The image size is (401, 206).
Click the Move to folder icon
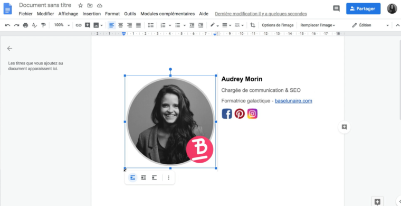[90, 5]
